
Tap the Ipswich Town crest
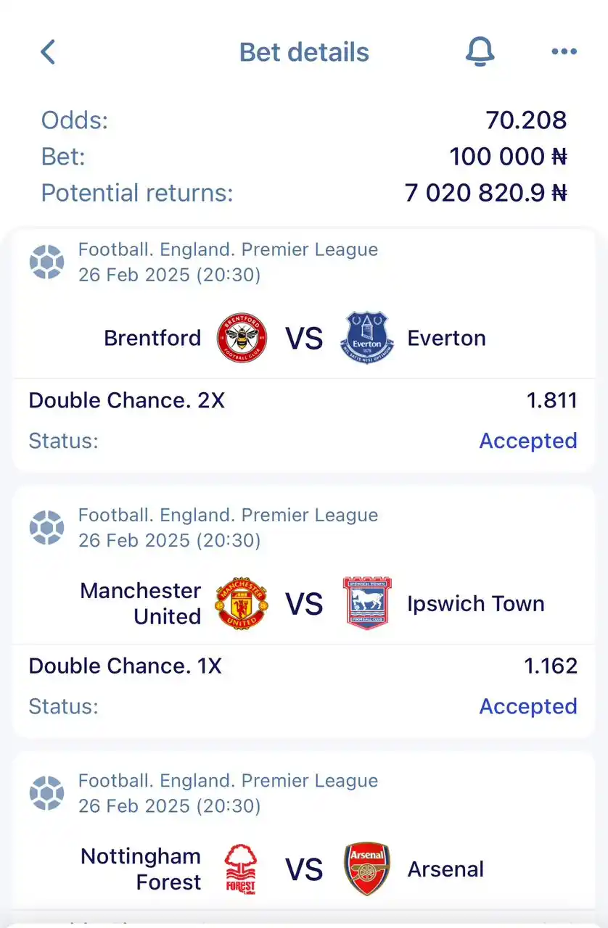tap(366, 603)
